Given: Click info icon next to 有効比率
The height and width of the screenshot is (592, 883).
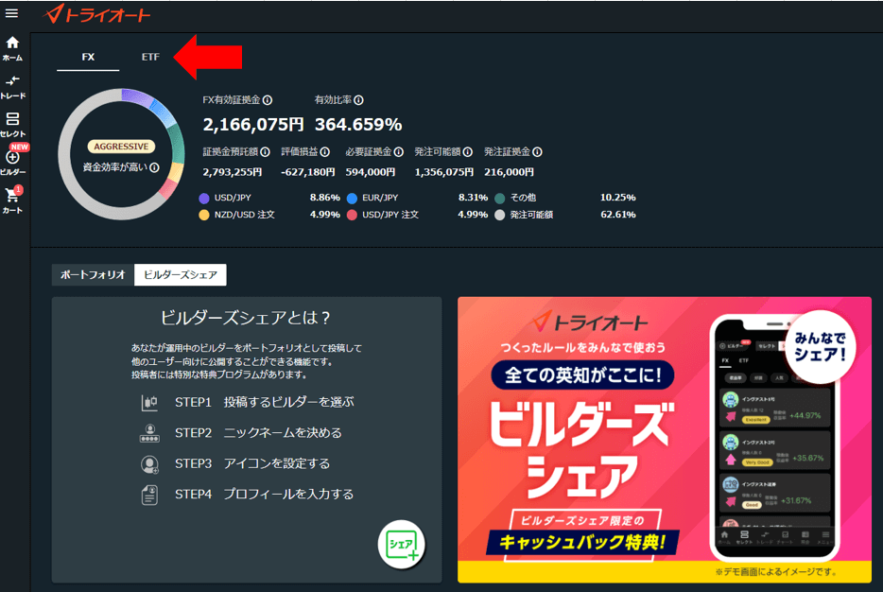Looking at the screenshot, I should coord(358,100).
